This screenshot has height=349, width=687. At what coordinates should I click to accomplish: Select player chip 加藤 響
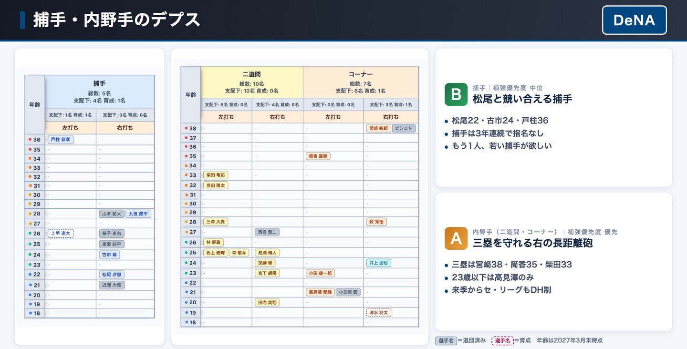[265, 263]
